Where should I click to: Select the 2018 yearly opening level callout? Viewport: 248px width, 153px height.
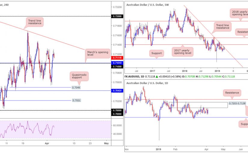(239, 12)
